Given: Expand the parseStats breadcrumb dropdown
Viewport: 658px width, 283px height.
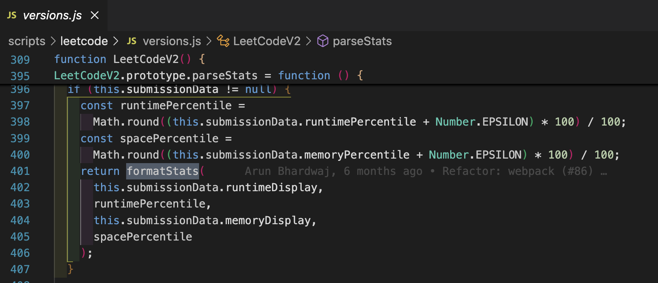Looking at the screenshot, I should [362, 41].
